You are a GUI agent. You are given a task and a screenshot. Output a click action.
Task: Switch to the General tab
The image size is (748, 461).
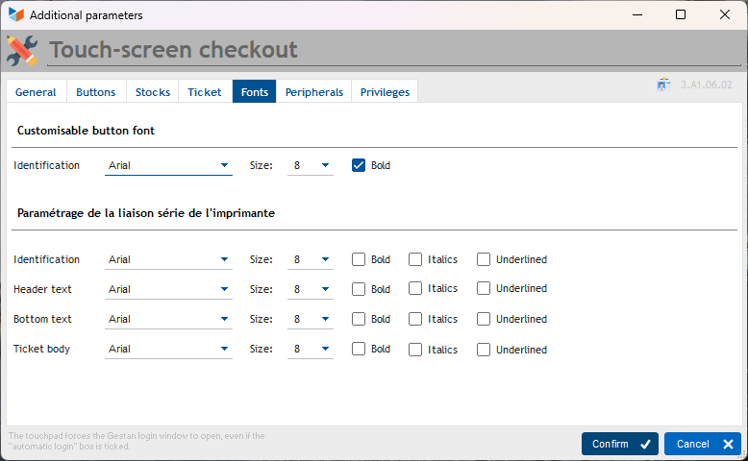36,92
